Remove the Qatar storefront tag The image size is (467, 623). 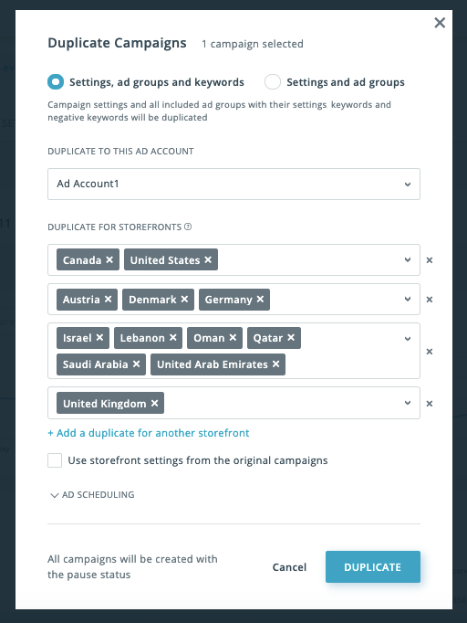tap(291, 338)
